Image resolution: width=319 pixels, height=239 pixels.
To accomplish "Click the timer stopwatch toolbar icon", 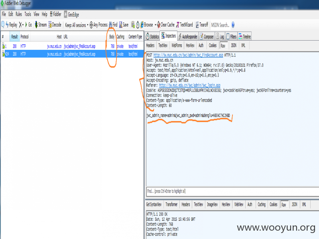I will pyautogui.click(x=138, y=25).
